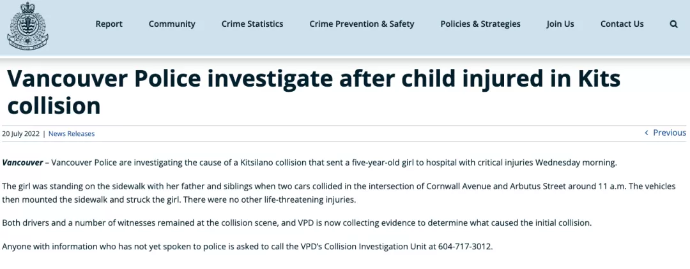Image resolution: width=690 pixels, height=269 pixels.
Task: Open the News Releases category link
Action: coord(72,134)
